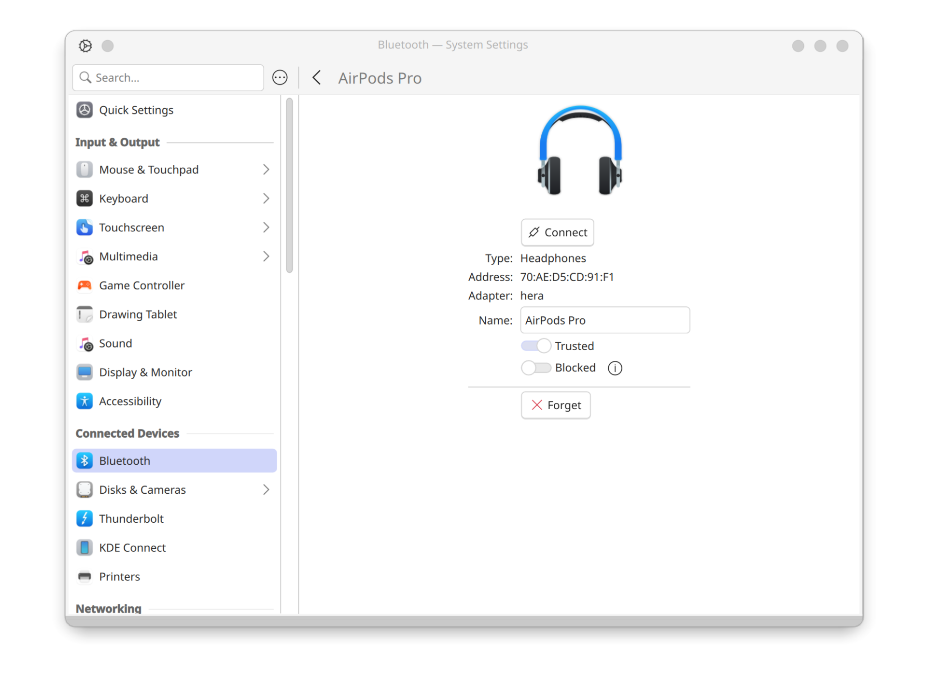The height and width of the screenshot is (700, 927).
Task: Forget the AirPods Pro device
Action: (556, 405)
